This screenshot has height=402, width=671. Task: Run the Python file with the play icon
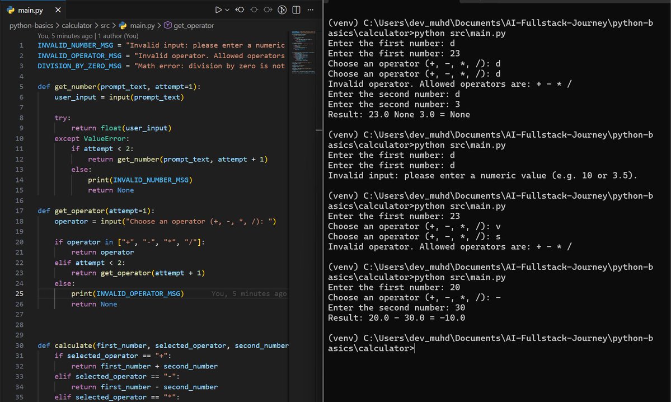(x=219, y=10)
